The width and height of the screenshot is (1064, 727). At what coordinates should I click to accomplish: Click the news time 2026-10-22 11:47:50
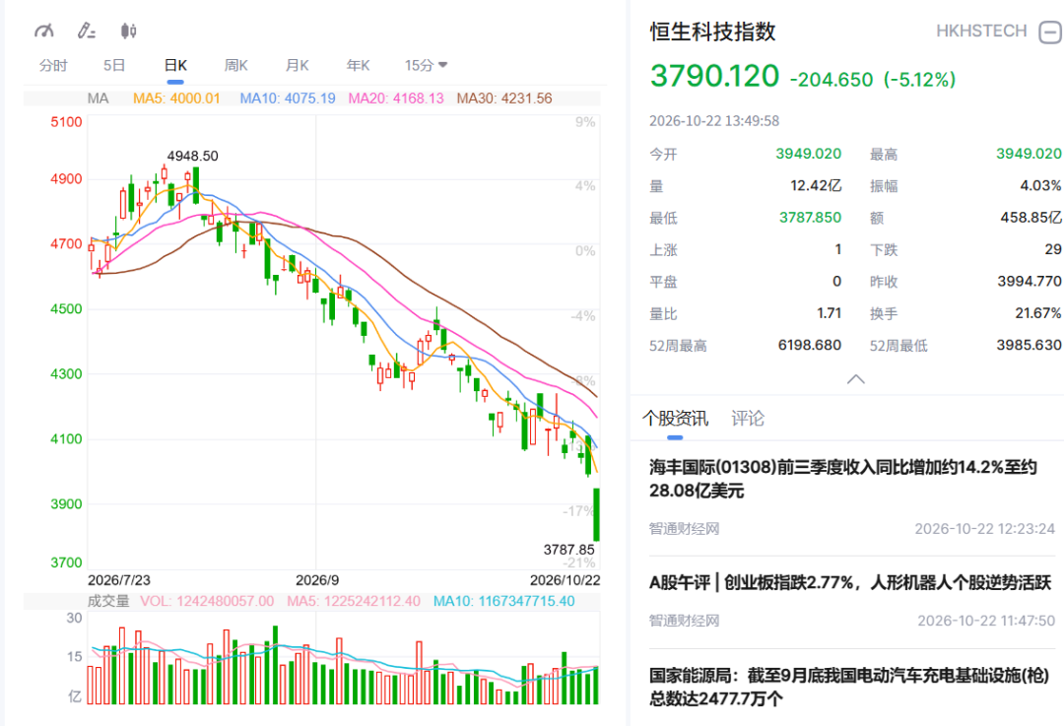click(986, 621)
